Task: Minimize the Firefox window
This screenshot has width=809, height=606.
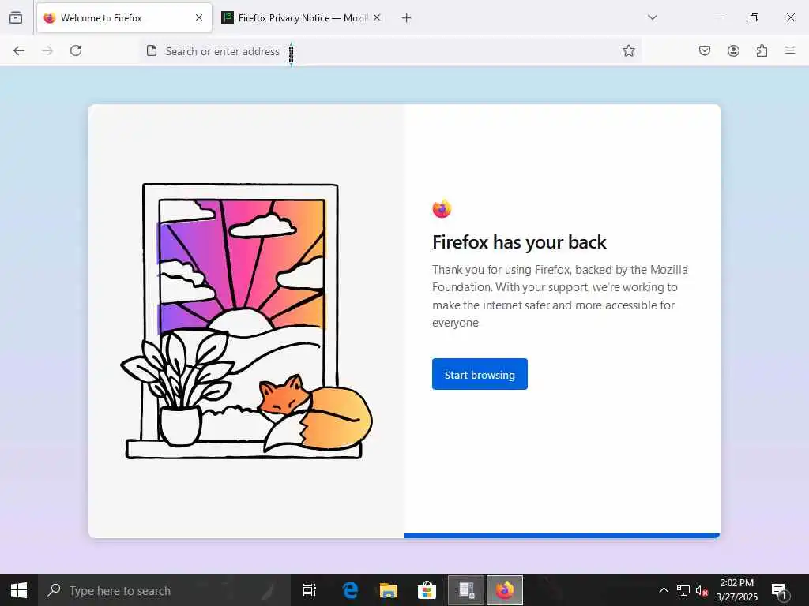Action: click(717, 17)
